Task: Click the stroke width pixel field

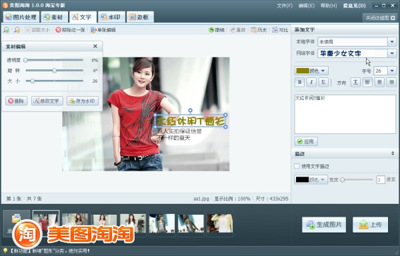Action: (381, 180)
